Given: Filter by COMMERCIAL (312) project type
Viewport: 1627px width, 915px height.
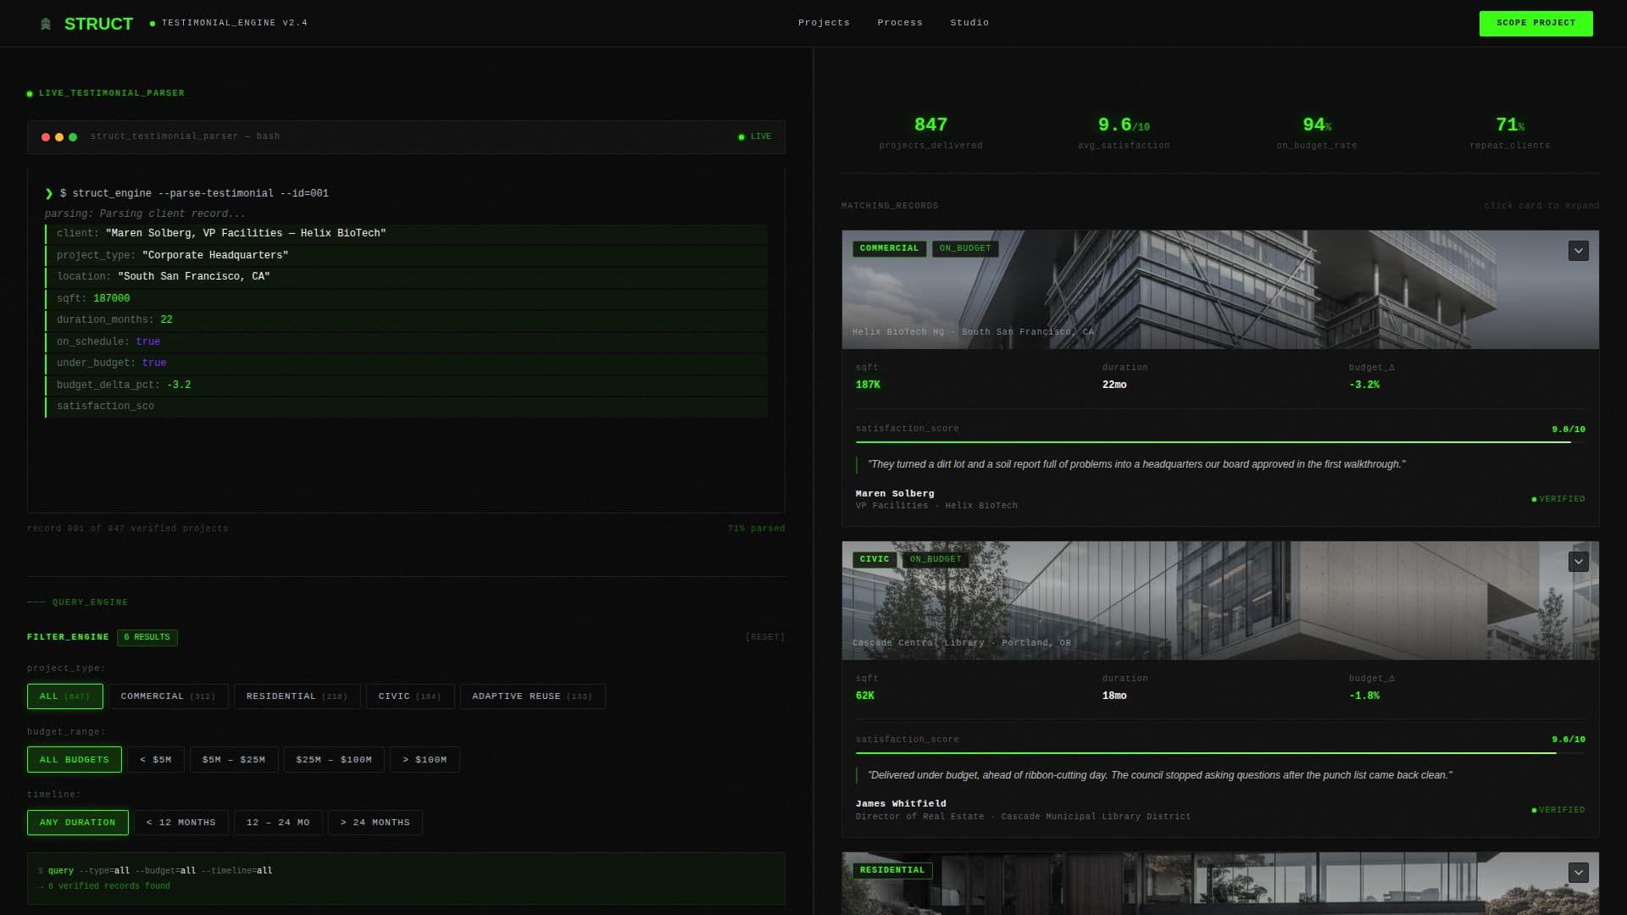Looking at the screenshot, I should tap(168, 696).
